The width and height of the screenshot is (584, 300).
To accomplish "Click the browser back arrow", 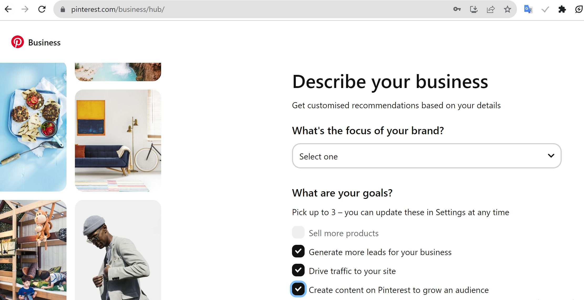I will tap(8, 9).
